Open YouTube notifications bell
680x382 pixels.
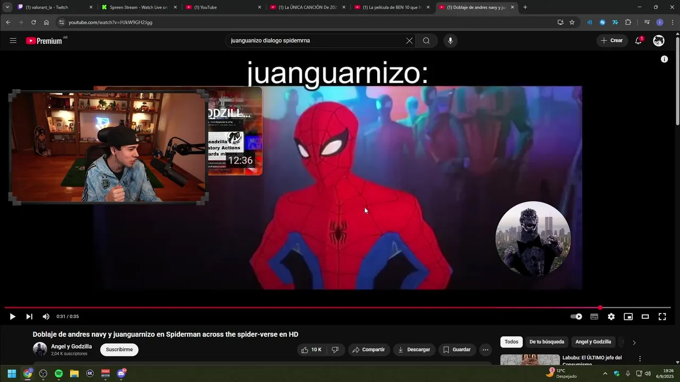[x=639, y=41]
